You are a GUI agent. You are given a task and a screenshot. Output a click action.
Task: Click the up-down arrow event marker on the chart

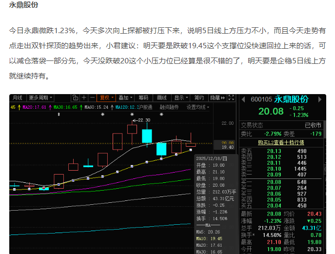tap(59, 114)
